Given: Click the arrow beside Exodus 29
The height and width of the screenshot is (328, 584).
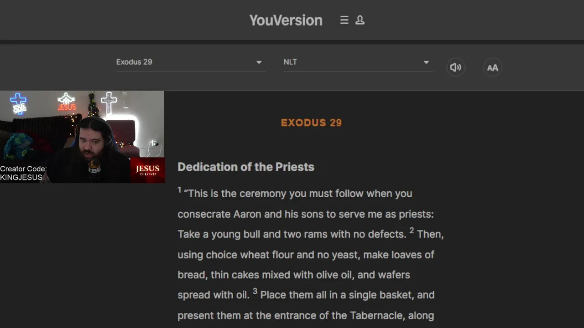Looking at the screenshot, I should 259,62.
